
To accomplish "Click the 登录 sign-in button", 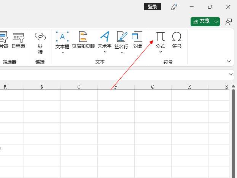I will click(153, 7).
